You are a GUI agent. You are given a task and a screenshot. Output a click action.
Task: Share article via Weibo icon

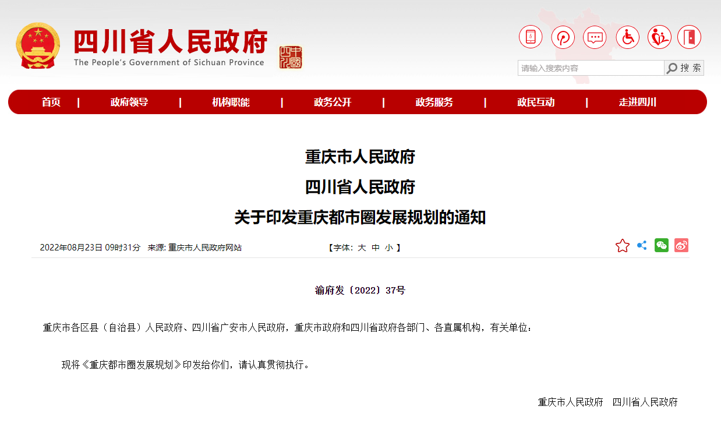(x=681, y=246)
